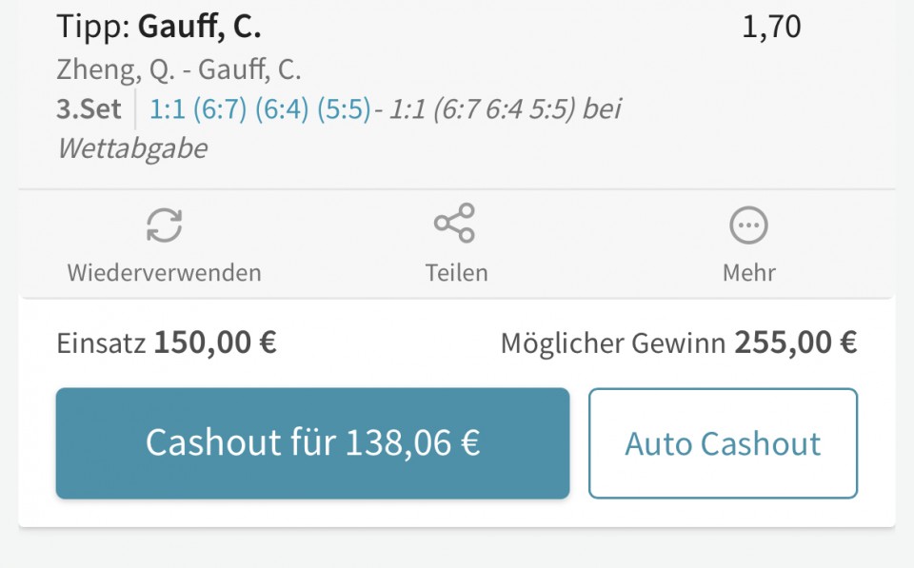Viewport: 914px width, 568px height.
Task: Open the Mehr three-dots circle icon
Action: coord(749,225)
